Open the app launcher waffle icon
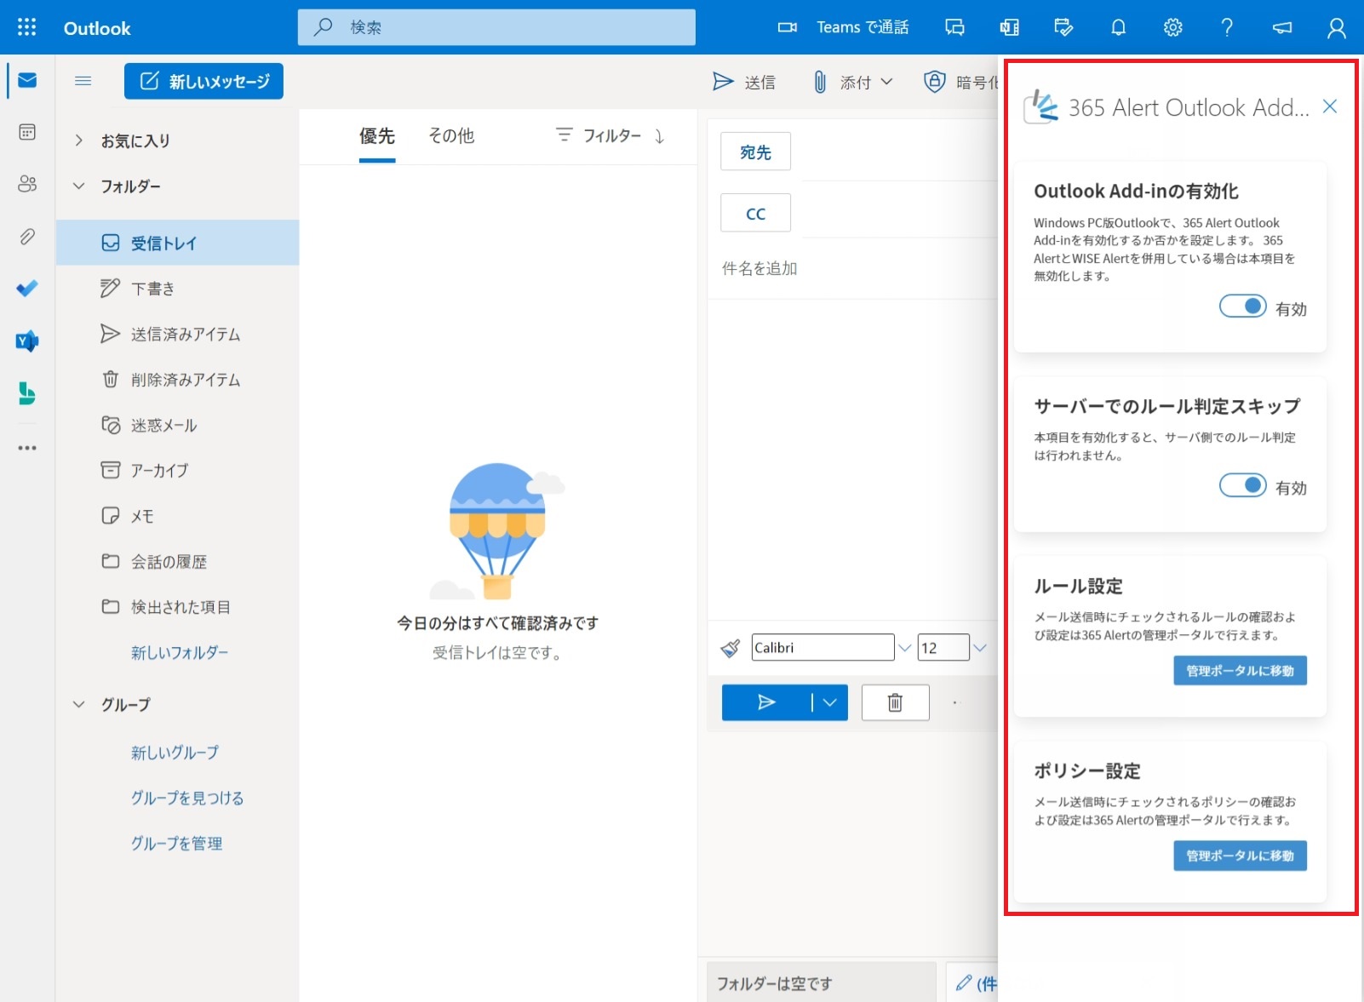 coord(26,27)
